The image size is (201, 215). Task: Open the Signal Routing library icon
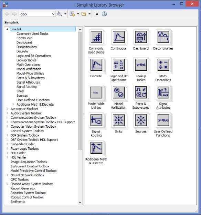pos(96,120)
